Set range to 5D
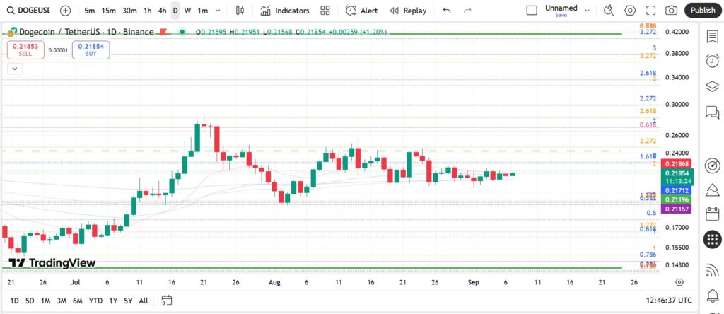The width and height of the screenshot is (724, 314). click(x=30, y=301)
